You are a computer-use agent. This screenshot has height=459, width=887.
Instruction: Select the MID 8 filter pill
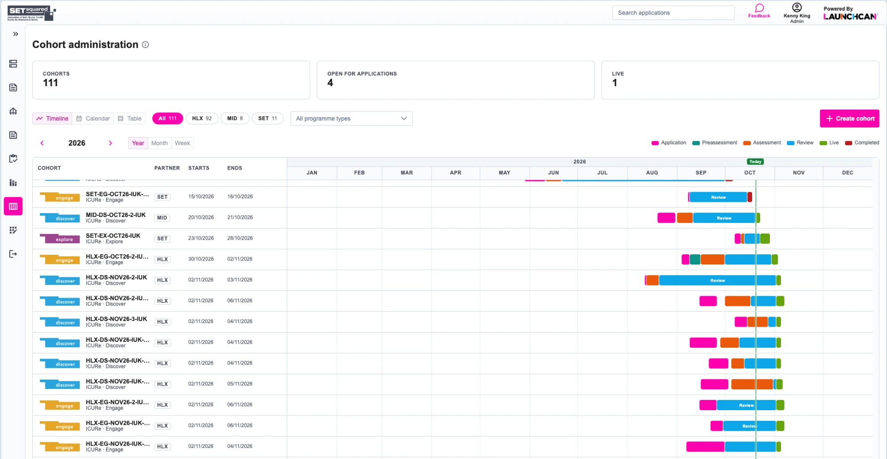(235, 119)
